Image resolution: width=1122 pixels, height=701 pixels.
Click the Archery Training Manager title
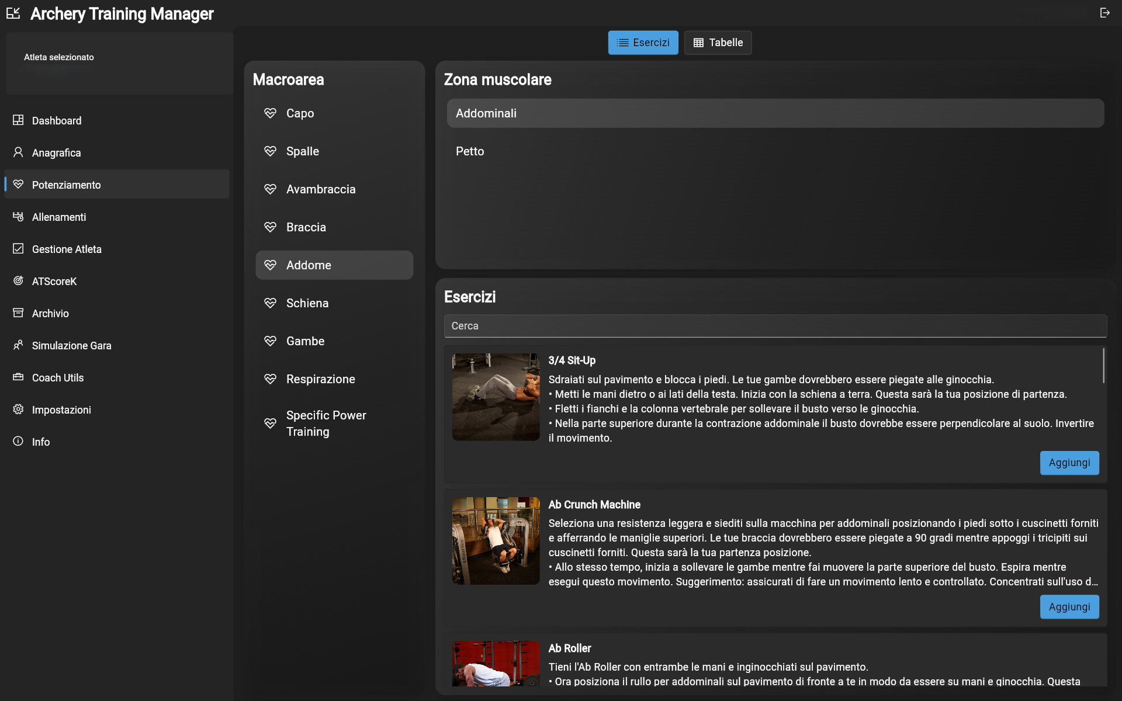(x=122, y=13)
